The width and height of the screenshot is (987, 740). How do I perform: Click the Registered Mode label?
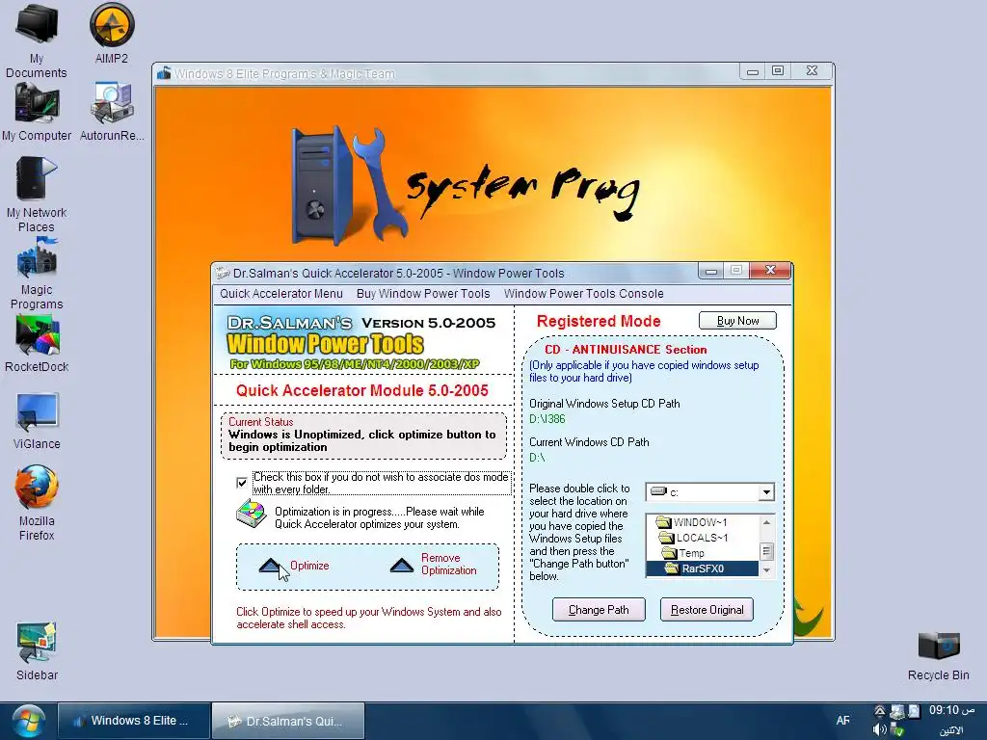[x=599, y=322]
